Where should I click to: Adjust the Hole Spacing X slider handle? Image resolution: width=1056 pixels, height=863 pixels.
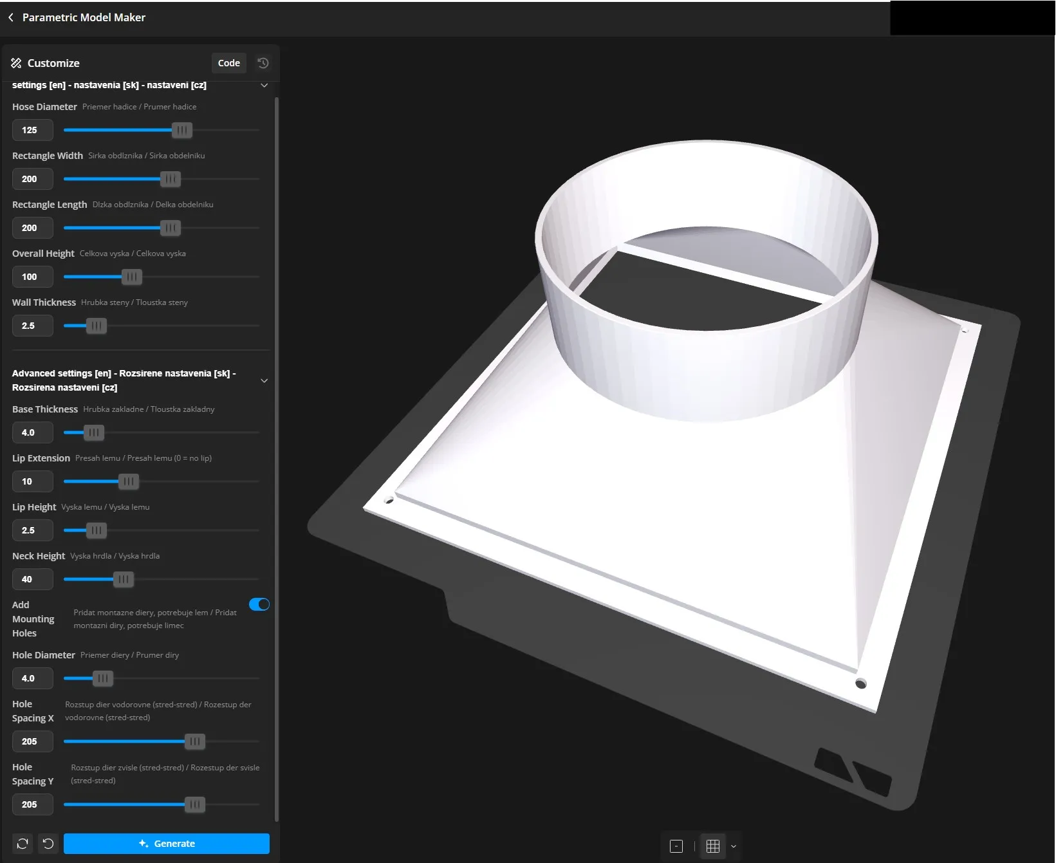click(x=195, y=741)
